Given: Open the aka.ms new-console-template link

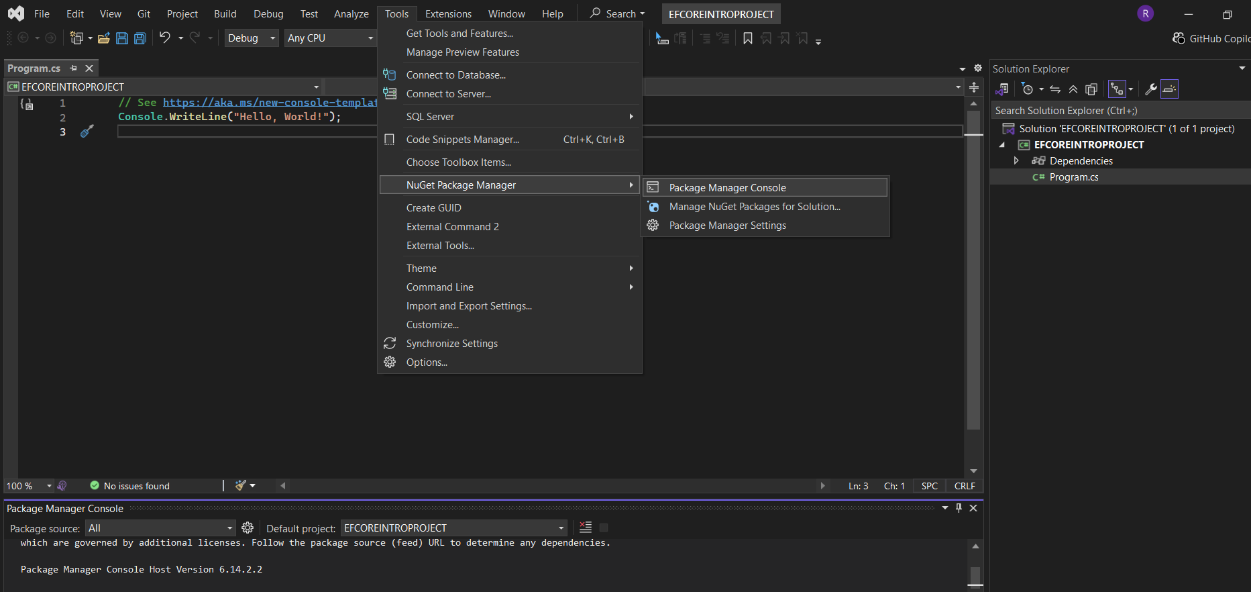Looking at the screenshot, I should [x=270, y=103].
